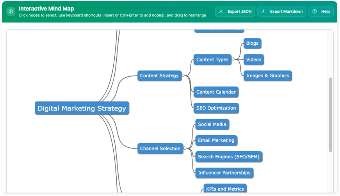
Task: Click the brain logo icon in header
Action: (x=11, y=11)
